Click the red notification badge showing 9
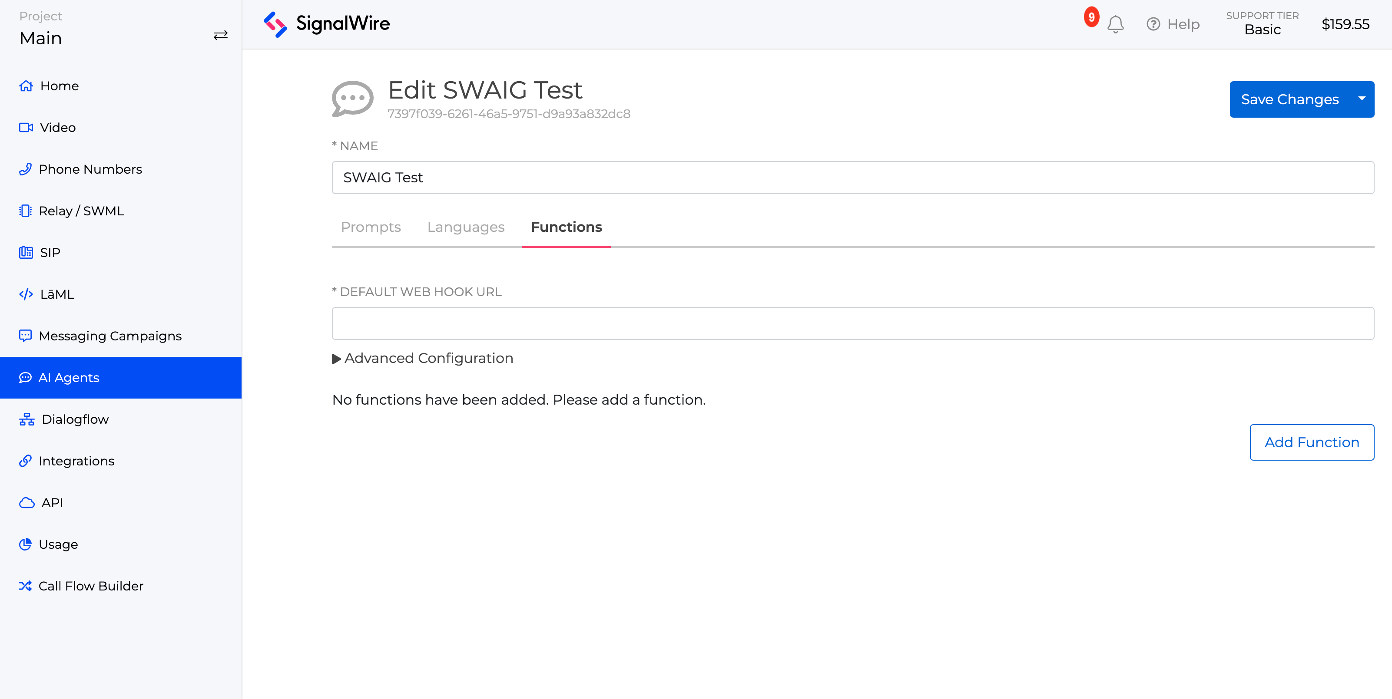 point(1091,17)
